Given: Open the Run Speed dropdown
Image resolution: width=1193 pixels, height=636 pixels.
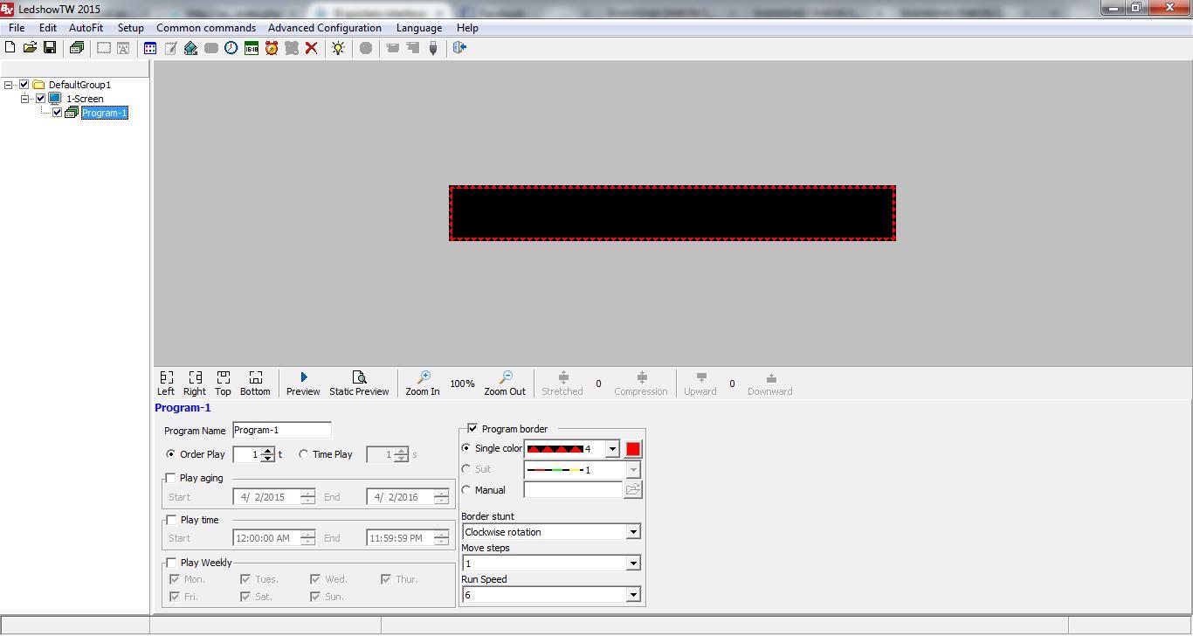Looking at the screenshot, I should click(x=633, y=595).
